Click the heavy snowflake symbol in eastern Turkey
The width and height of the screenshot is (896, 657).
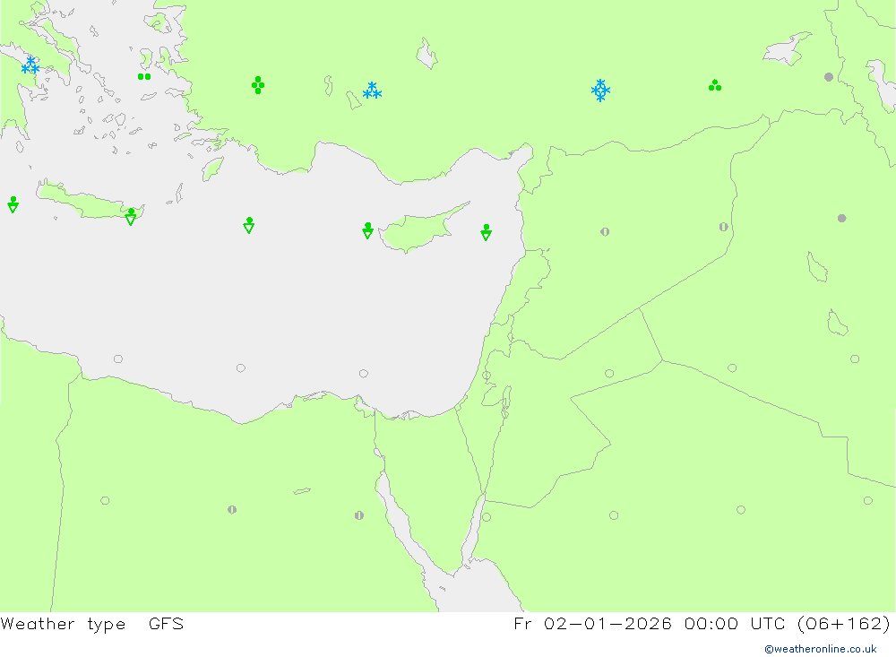pyautogui.click(x=600, y=91)
